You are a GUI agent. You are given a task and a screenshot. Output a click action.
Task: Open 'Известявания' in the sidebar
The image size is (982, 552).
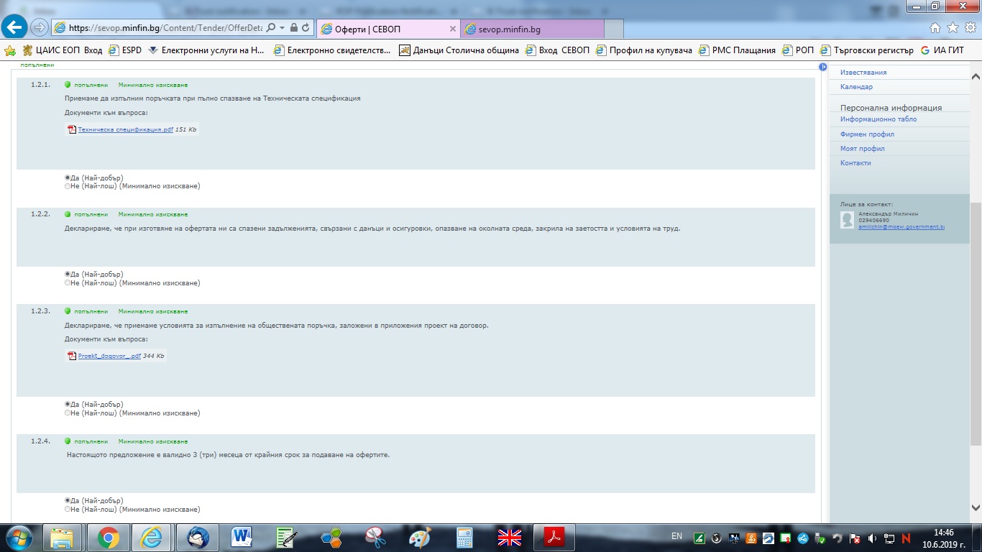[x=863, y=73]
